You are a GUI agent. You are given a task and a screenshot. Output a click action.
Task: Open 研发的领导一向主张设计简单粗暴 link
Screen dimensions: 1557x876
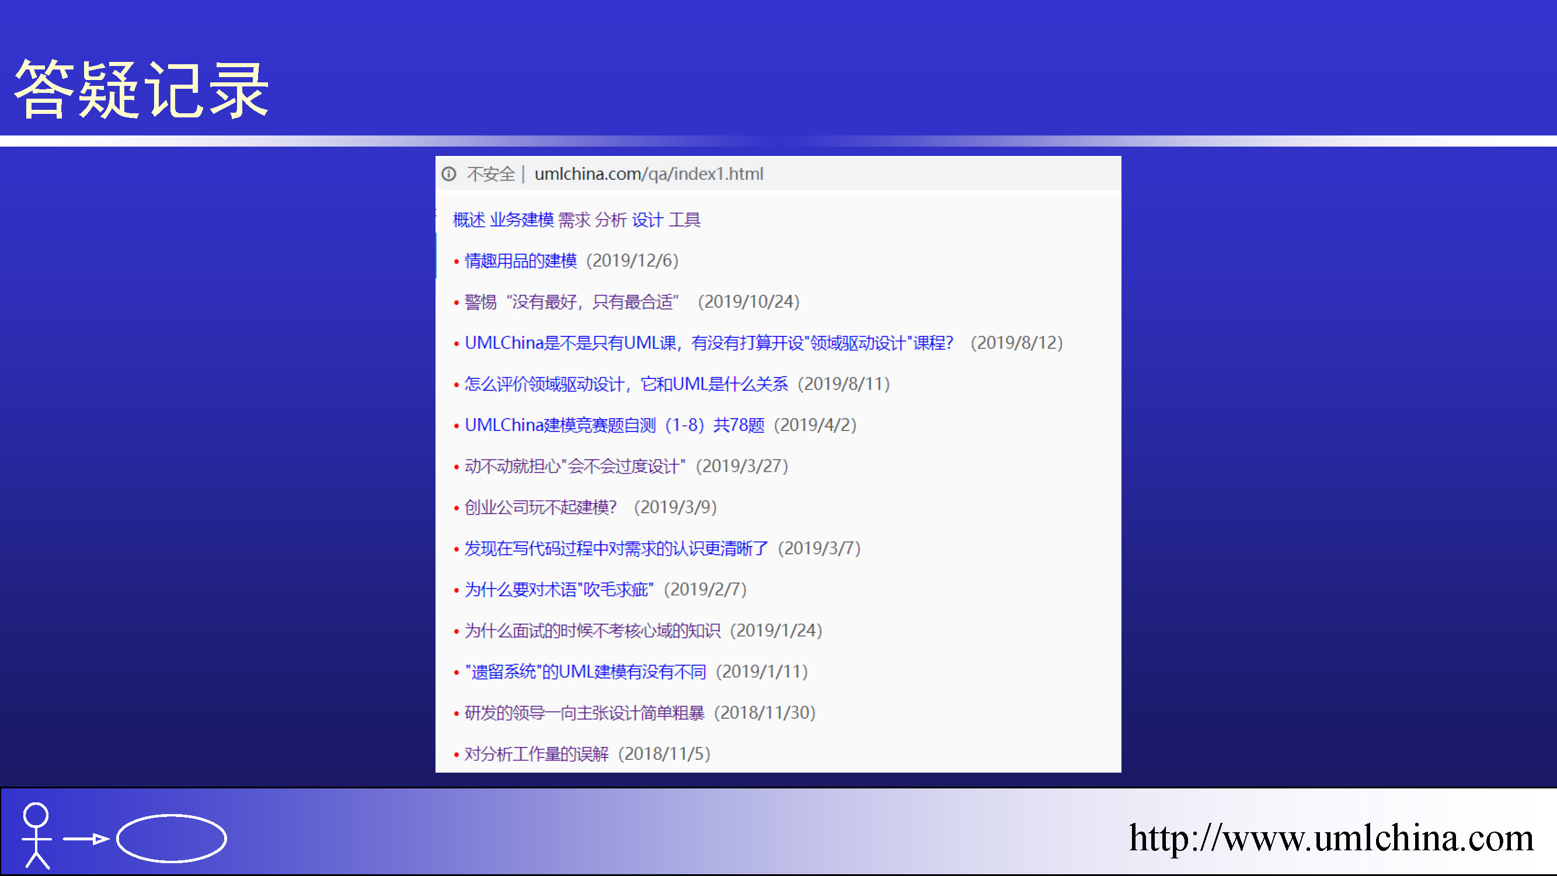click(584, 714)
